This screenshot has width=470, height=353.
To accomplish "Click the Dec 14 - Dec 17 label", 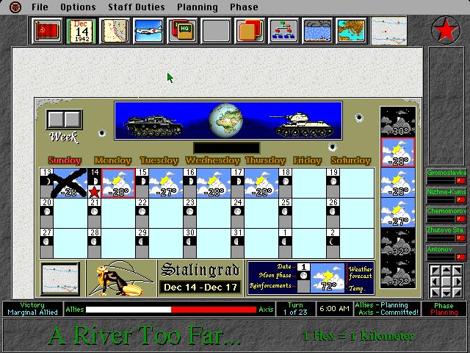I will (x=200, y=288).
